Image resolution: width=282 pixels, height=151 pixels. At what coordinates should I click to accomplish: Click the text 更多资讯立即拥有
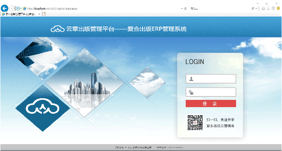click(x=220, y=126)
